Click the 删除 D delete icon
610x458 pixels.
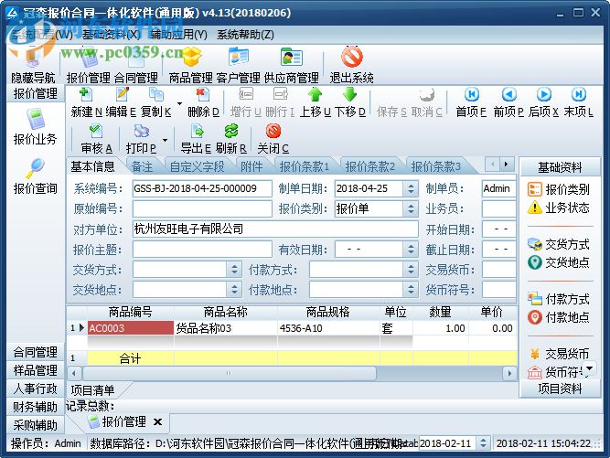(x=203, y=95)
